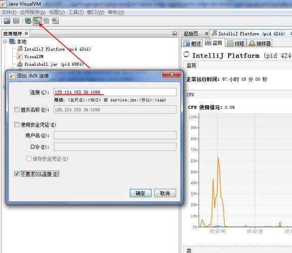Click the disabled 保存安全凭证 checkbox
292x253 pixels.
coord(28,158)
